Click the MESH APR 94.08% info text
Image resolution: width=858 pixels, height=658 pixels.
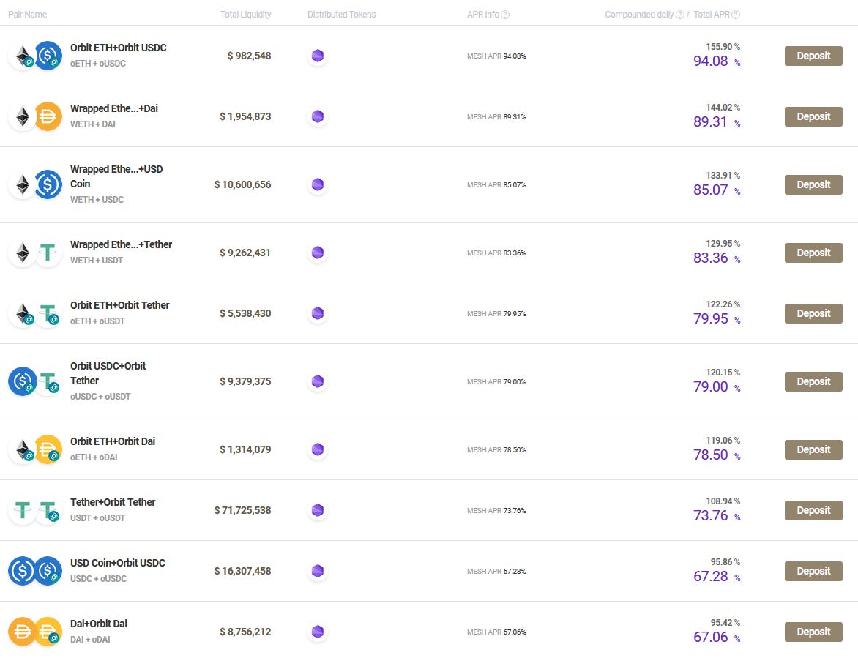coord(496,56)
